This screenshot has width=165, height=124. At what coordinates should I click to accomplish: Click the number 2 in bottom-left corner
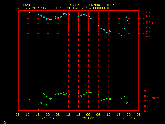click(5, 122)
